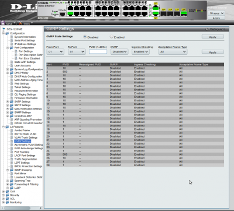Click the Security folder icon
Image resolution: width=234 pixels, height=211 pixels.
(8, 195)
